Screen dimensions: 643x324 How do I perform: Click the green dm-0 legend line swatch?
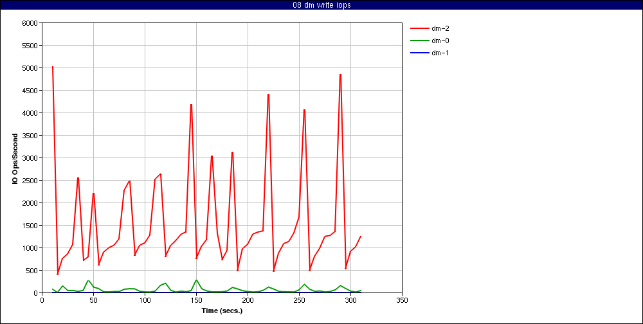[419, 40]
